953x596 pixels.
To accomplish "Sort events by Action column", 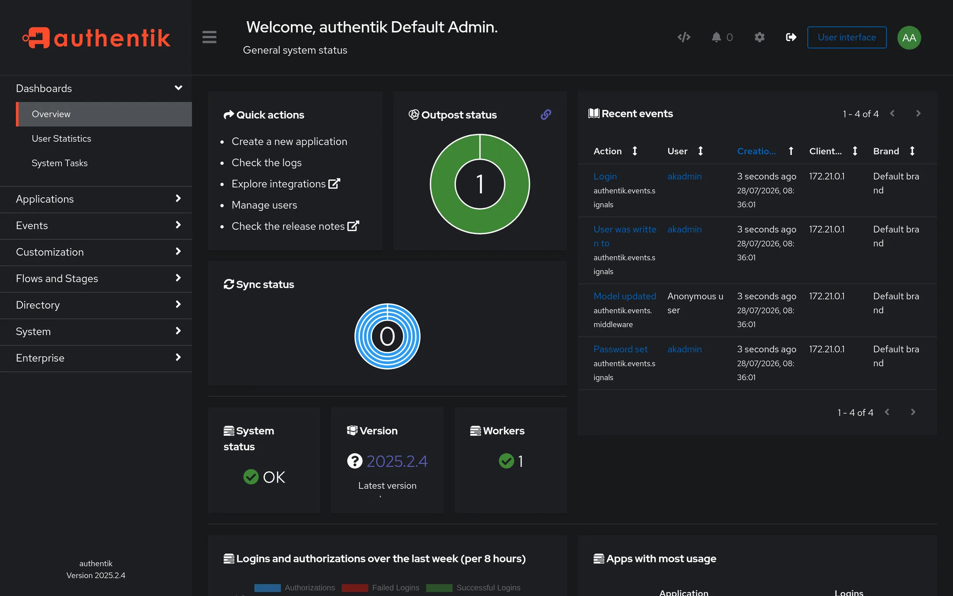I will (634, 151).
